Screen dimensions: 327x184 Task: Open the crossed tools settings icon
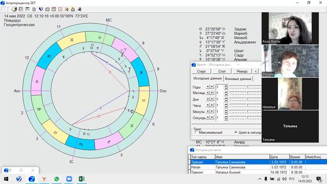click(x=66, y=9)
